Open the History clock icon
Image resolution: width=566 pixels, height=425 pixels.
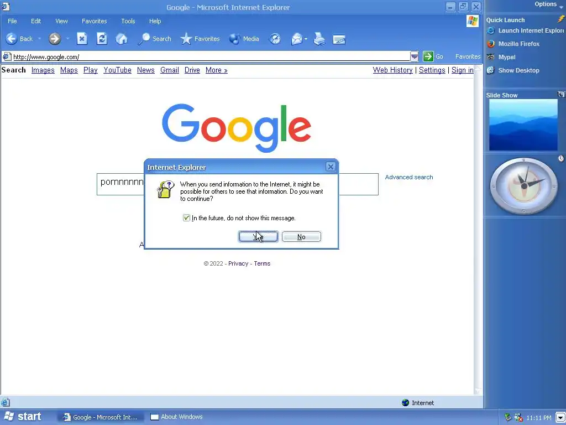pos(275,39)
